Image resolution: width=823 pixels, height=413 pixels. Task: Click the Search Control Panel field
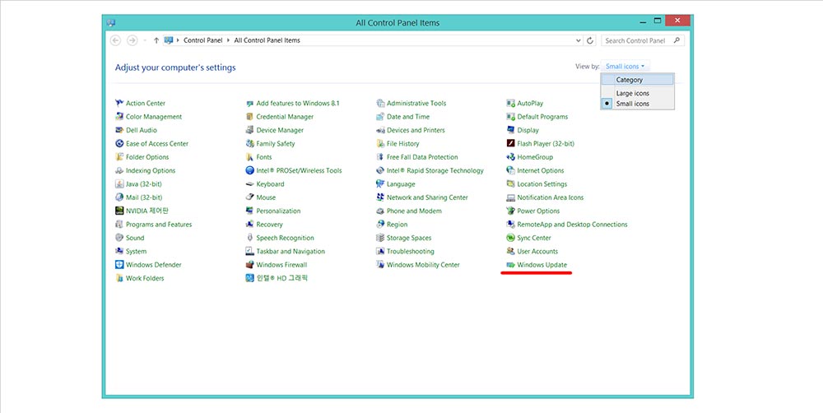tap(643, 40)
